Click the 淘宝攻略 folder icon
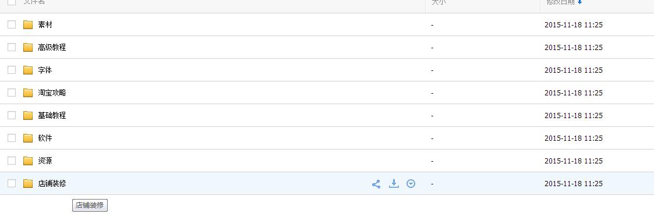This screenshot has width=654, height=217. coord(28,93)
